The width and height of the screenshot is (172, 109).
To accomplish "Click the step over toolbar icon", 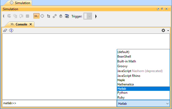I will click(x=15, y=16).
